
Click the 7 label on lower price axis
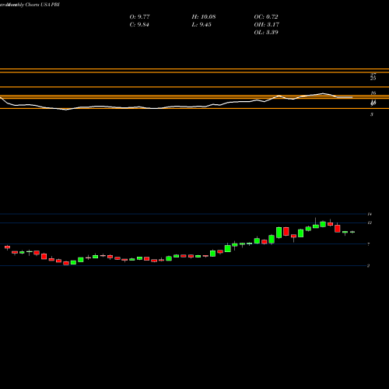tap(369, 244)
